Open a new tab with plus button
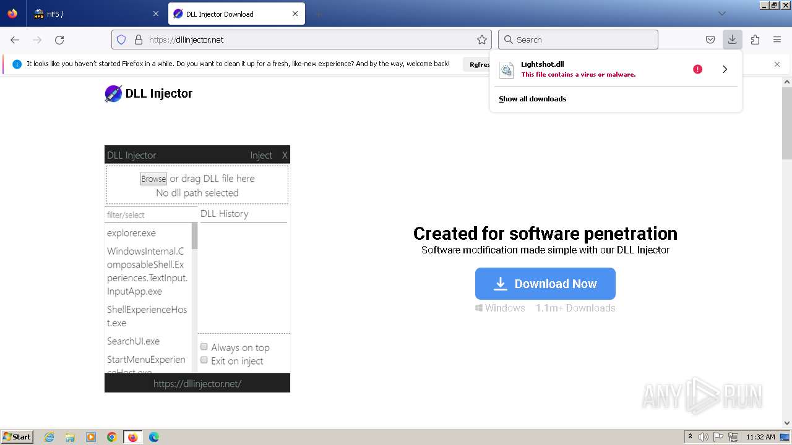This screenshot has width=792, height=445. coord(318,14)
